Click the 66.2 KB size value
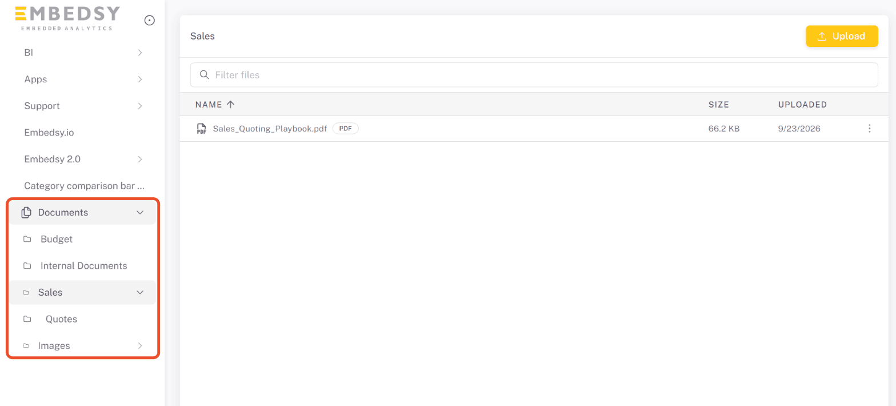Viewport: 896px width, 406px height. [724, 129]
